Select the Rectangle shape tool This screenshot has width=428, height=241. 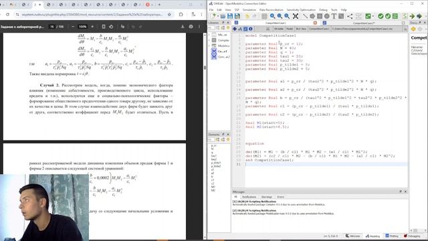pyautogui.click(x=320, y=16)
